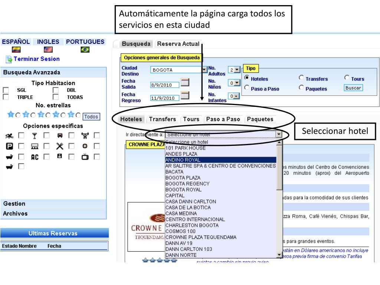The height and width of the screenshot is (285, 380).
Task: Click the Todos stars button
Action: (x=91, y=117)
